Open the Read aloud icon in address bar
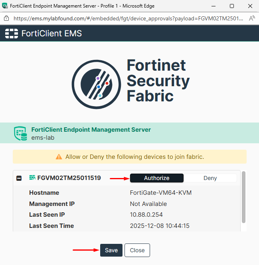 tap(252, 18)
